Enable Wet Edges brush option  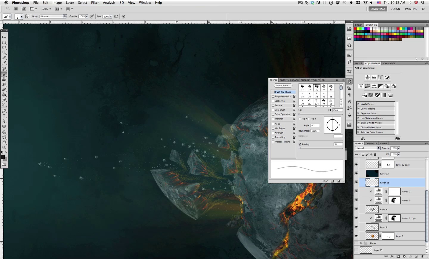pyautogui.click(x=273, y=128)
